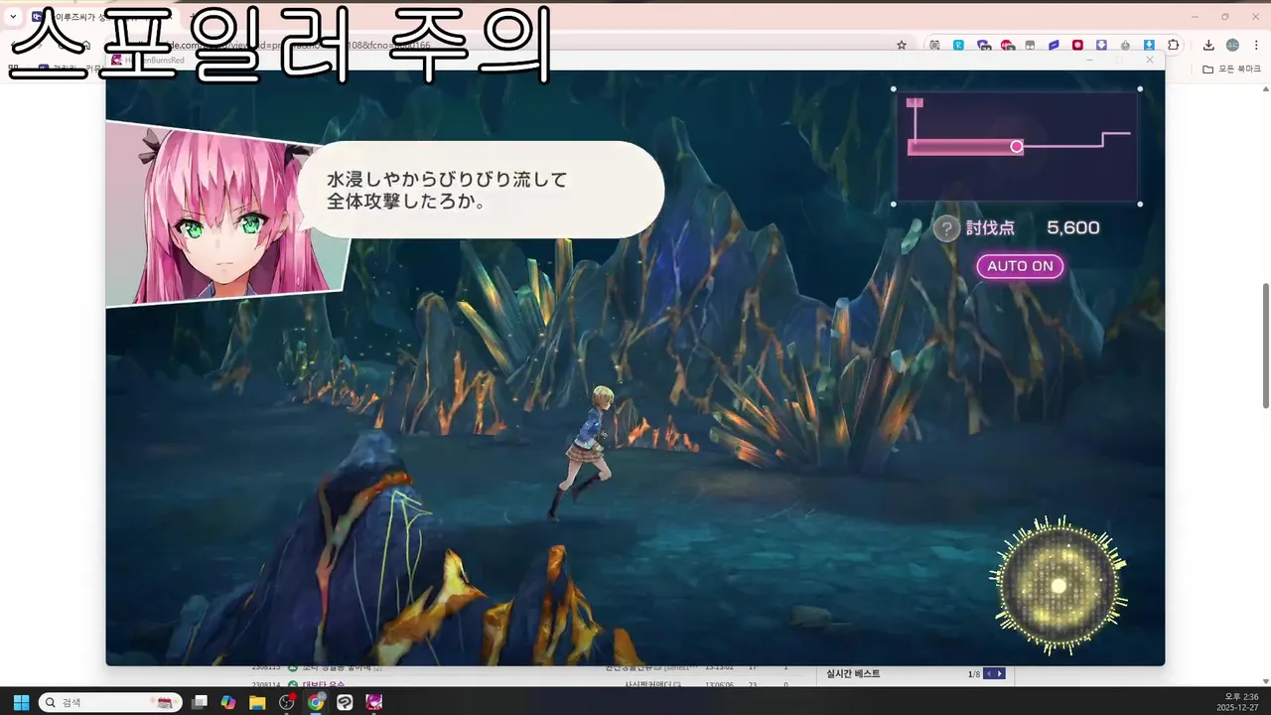This screenshot has width=1271, height=715.
Task: Open the Chrome profile avatar
Action: click(1232, 45)
